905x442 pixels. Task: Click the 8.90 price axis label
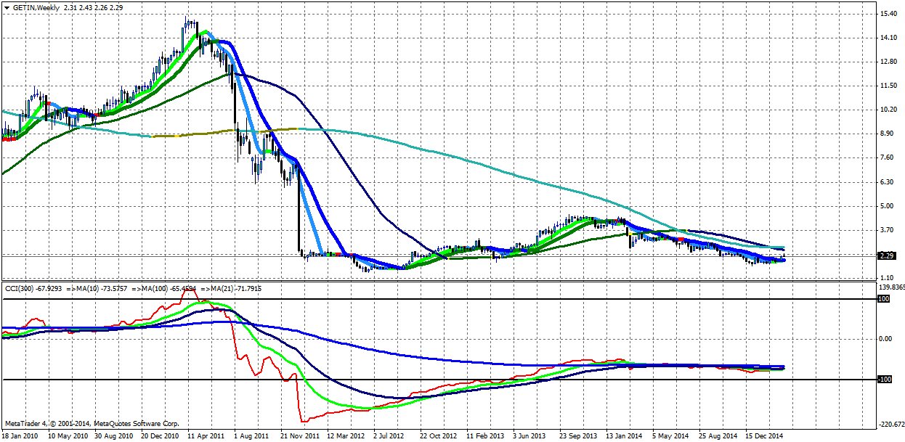[886, 134]
